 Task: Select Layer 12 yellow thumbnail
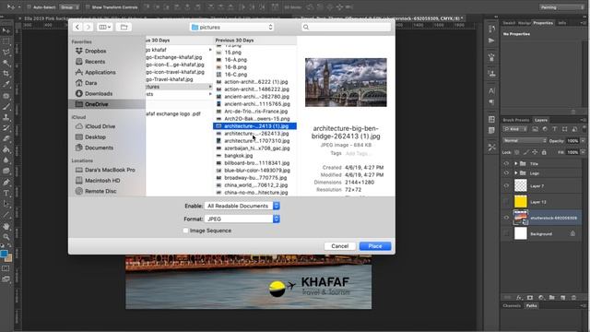pyautogui.click(x=521, y=202)
